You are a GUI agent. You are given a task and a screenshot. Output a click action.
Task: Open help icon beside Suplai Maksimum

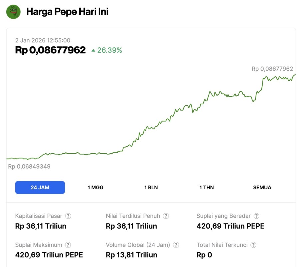tap(68, 245)
